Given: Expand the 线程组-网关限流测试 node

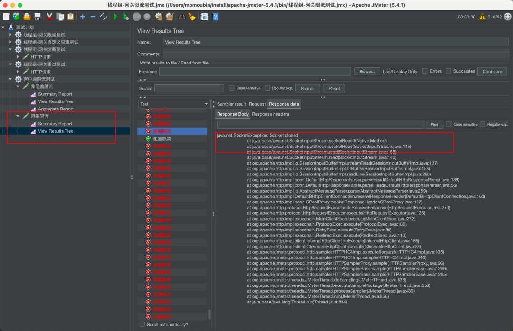Looking at the screenshot, I should click(x=10, y=34).
